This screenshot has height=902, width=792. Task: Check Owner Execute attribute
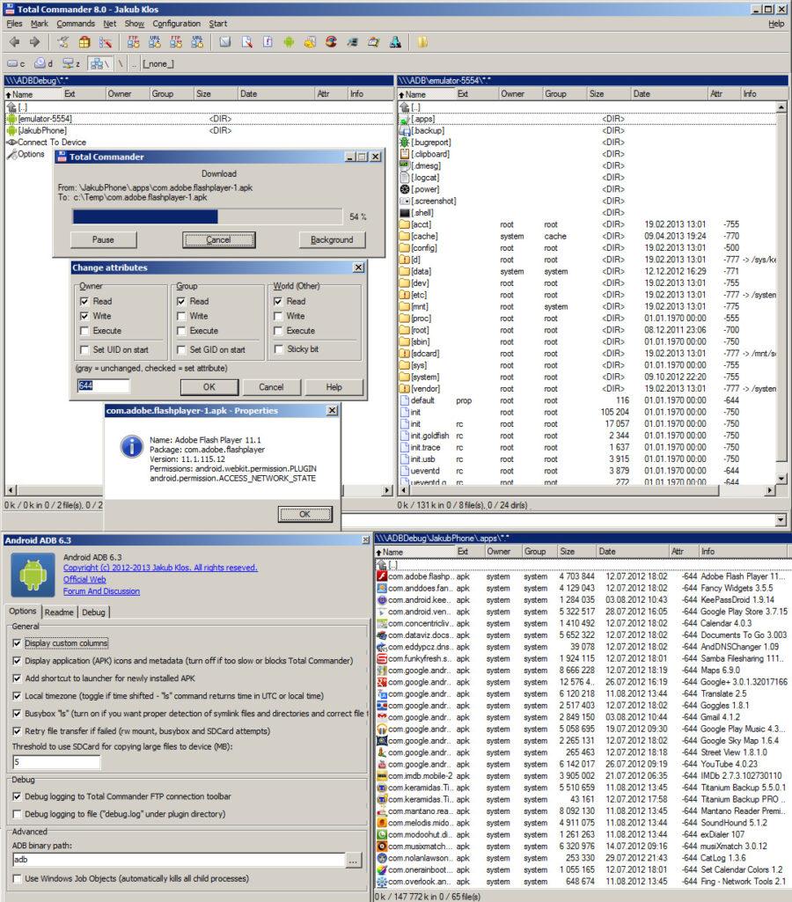point(84,331)
